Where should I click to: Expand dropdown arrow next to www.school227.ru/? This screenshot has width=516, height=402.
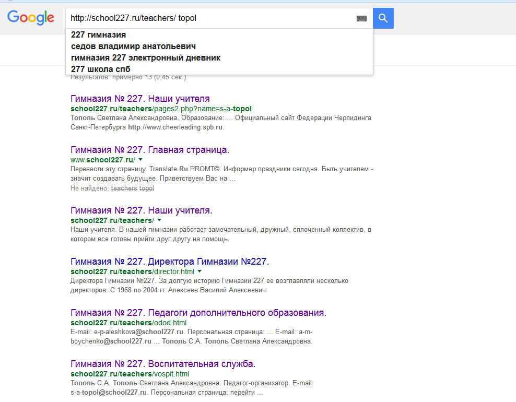pyautogui.click(x=140, y=160)
